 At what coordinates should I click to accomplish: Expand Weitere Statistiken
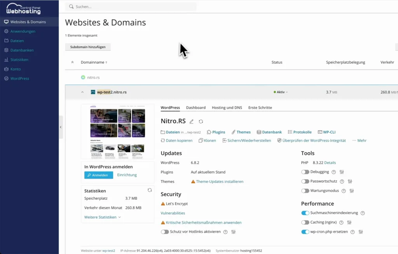pos(103,217)
